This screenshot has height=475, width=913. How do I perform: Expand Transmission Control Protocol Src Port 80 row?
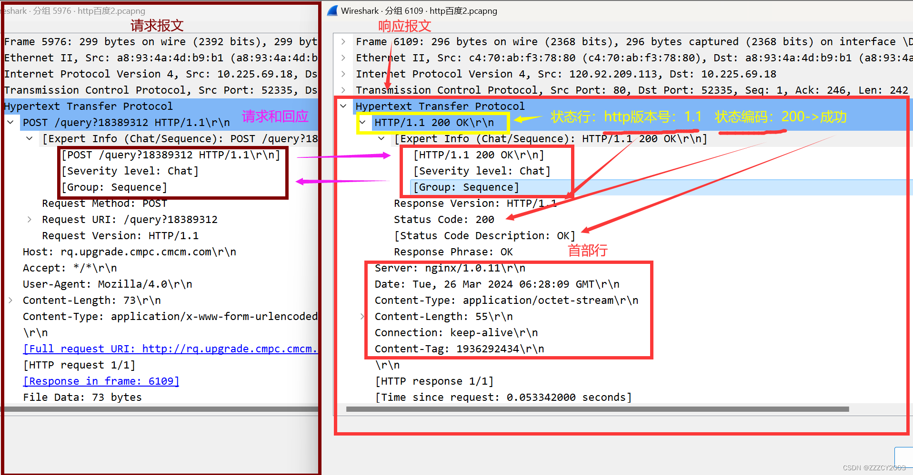[x=343, y=90]
